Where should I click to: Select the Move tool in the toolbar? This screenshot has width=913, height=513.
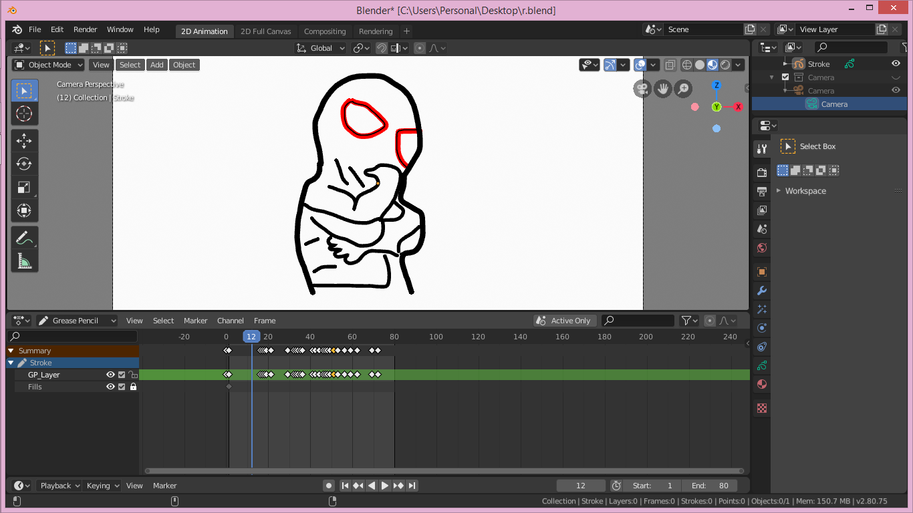[25, 140]
